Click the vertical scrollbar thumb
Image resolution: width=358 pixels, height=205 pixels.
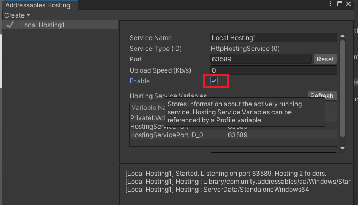(x=342, y=89)
